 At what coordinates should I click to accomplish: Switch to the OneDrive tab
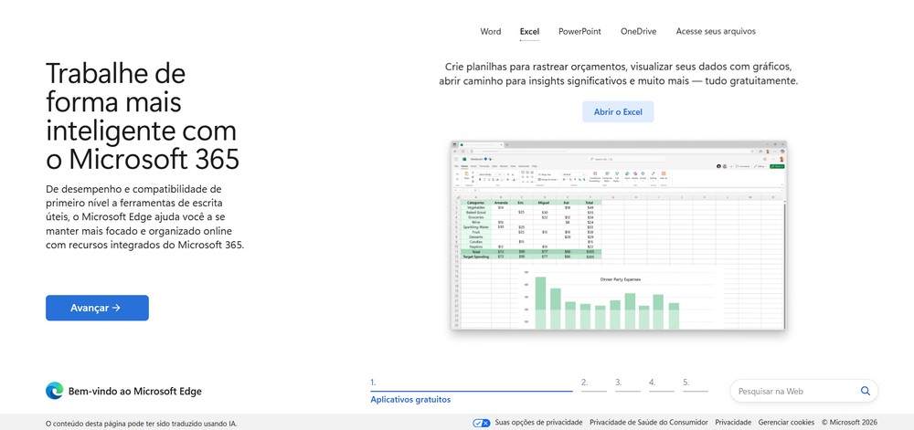[x=638, y=31]
